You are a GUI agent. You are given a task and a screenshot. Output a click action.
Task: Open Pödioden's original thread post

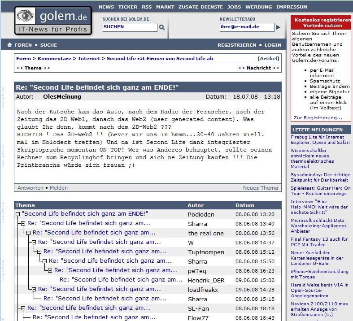(x=85, y=214)
